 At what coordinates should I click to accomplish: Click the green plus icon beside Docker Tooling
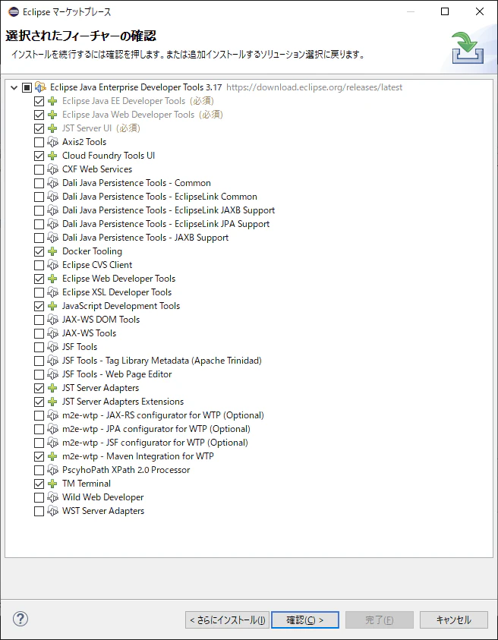pos(52,251)
